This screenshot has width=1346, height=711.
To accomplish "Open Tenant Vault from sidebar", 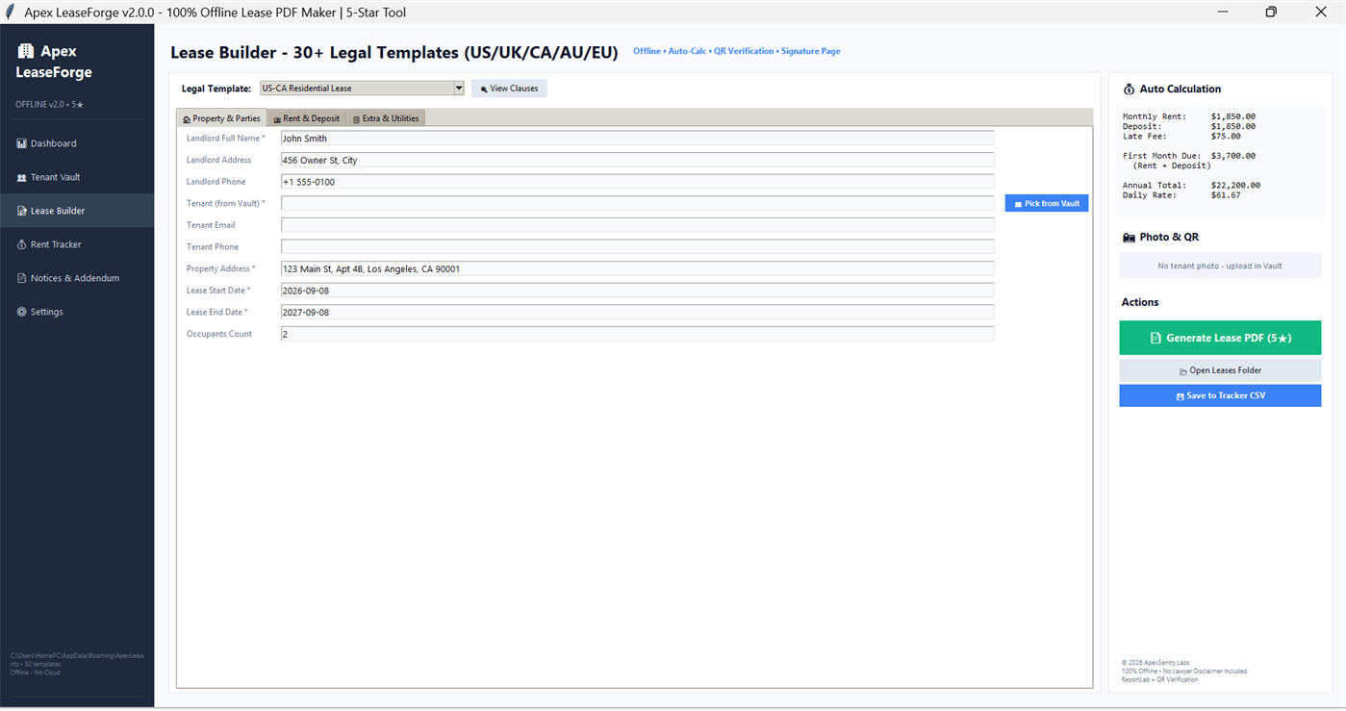I will pyautogui.click(x=77, y=177).
